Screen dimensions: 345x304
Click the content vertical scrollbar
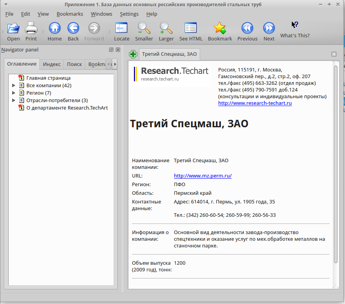point(336,165)
